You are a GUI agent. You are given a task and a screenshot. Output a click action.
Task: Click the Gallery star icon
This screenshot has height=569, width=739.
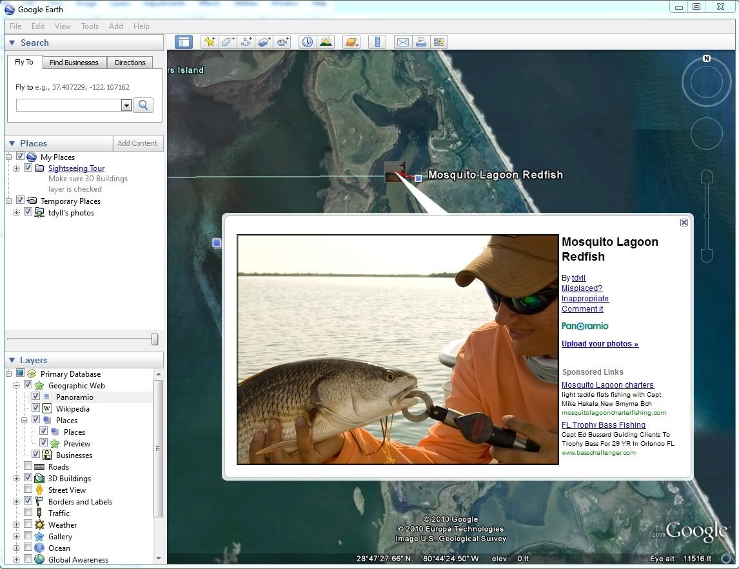tap(39, 537)
